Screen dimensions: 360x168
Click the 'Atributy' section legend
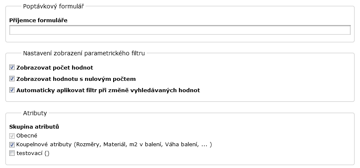pos(35,113)
